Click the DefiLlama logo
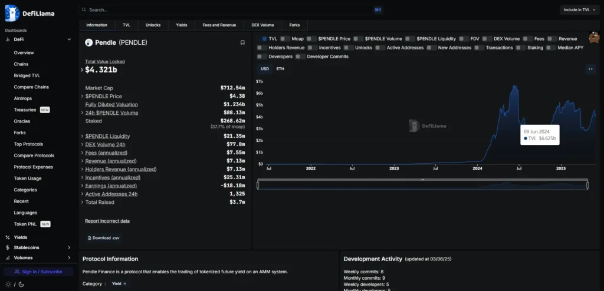The width and height of the screenshot is (604, 291). 29,14
